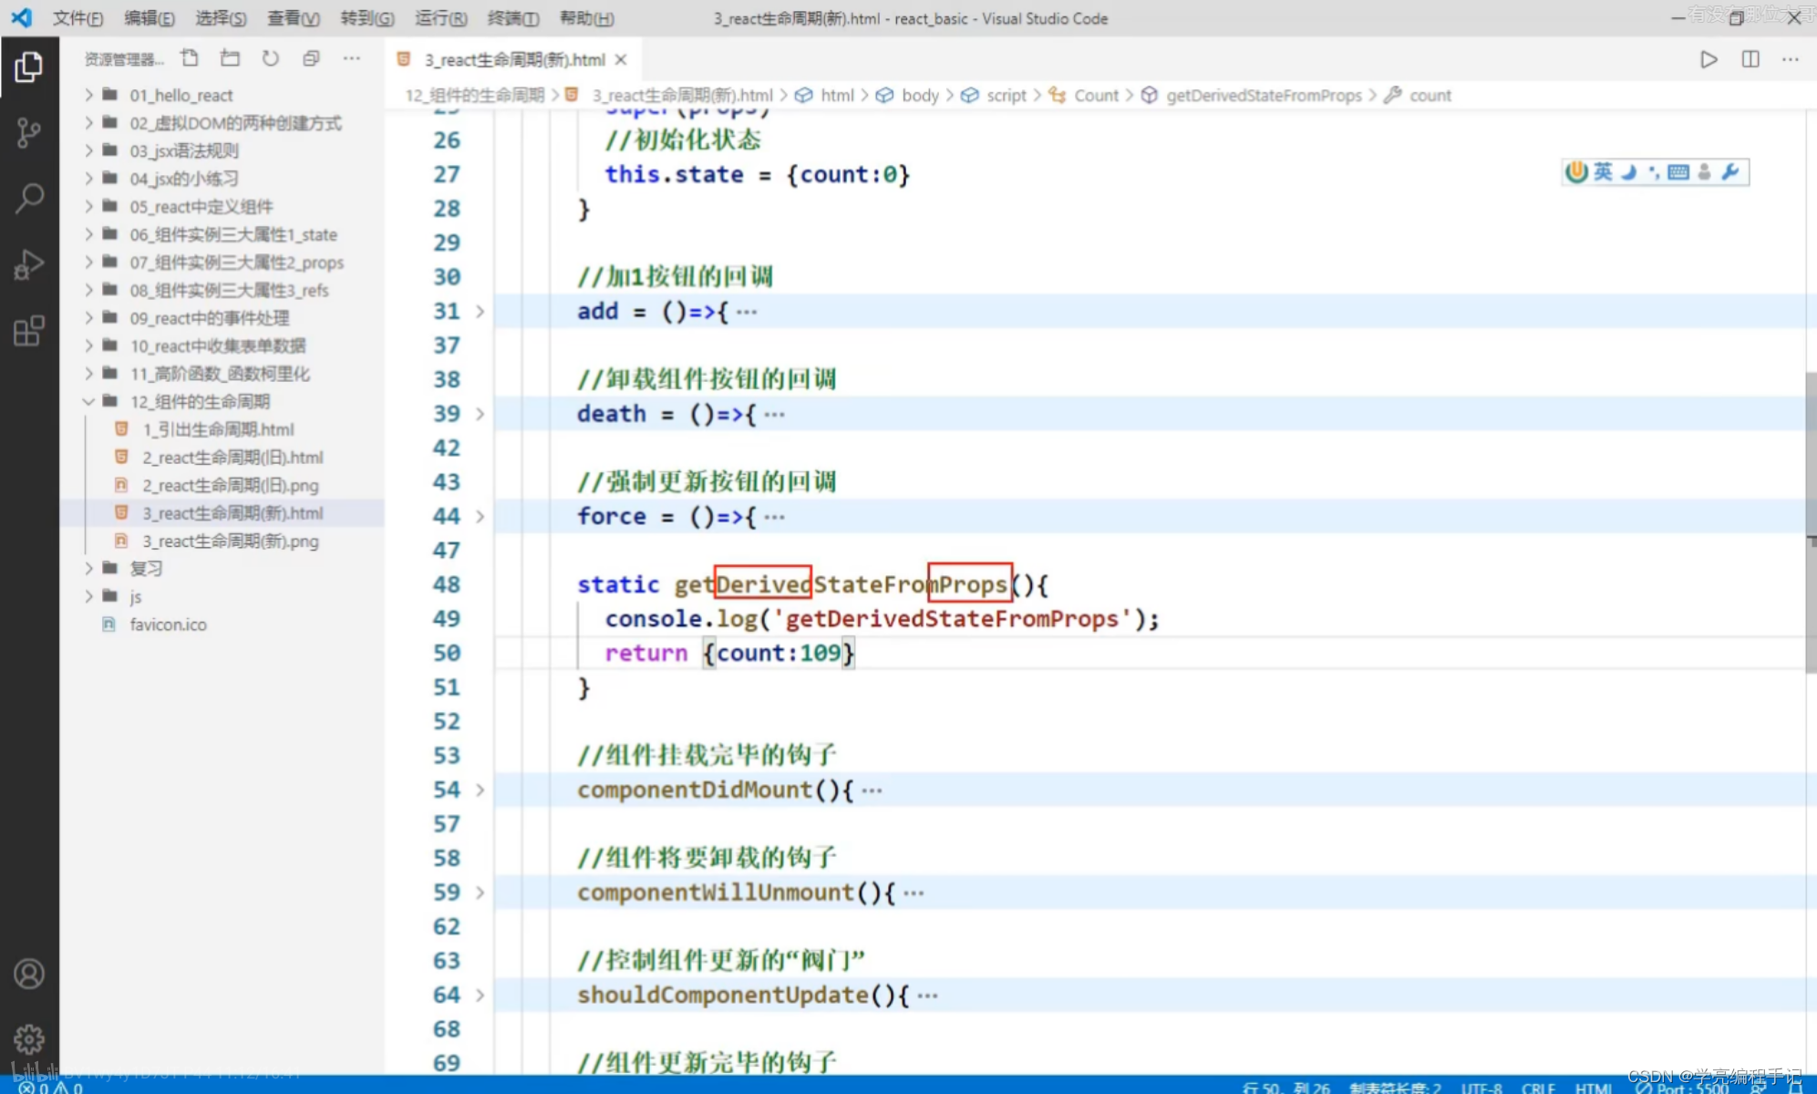Open 2_react生命周期(旧).html file
This screenshot has height=1094, width=1817.
222,457
